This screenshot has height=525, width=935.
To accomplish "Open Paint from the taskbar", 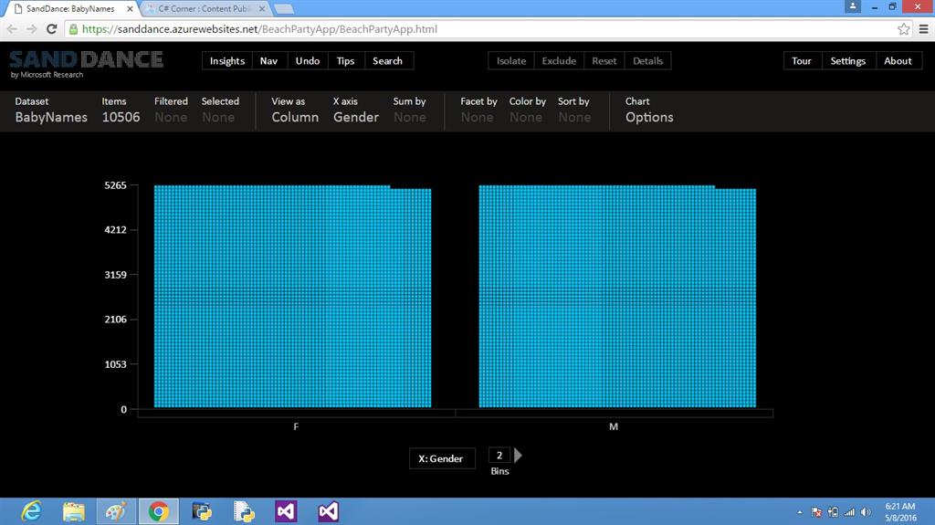I will [x=116, y=511].
